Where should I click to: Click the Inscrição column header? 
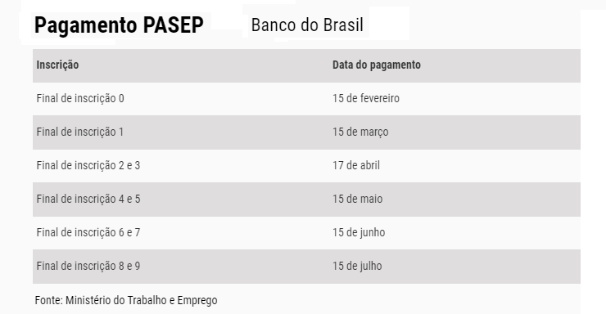[57, 65]
